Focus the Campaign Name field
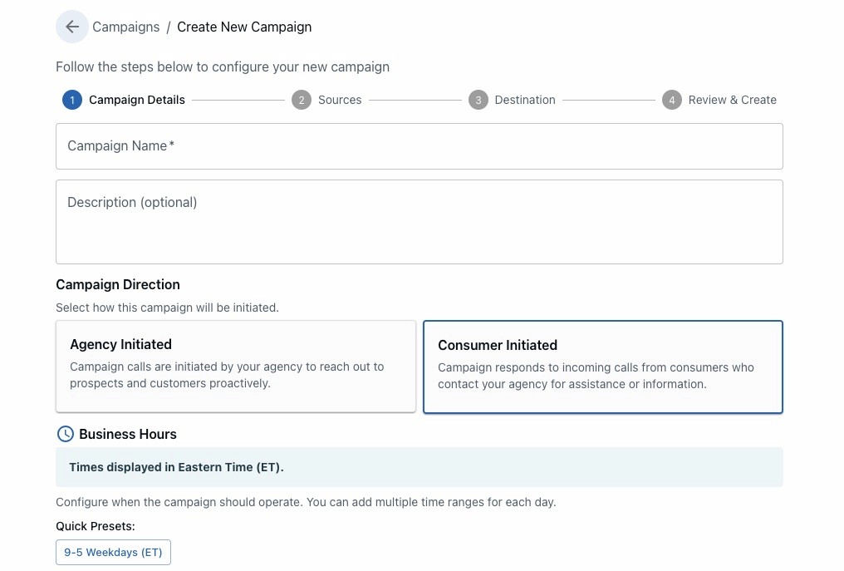Viewport: 844px width, 571px height. [419, 146]
